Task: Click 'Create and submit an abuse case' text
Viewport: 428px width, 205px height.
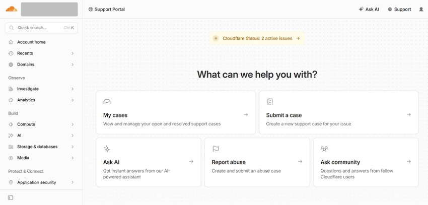Action: [x=246, y=171]
